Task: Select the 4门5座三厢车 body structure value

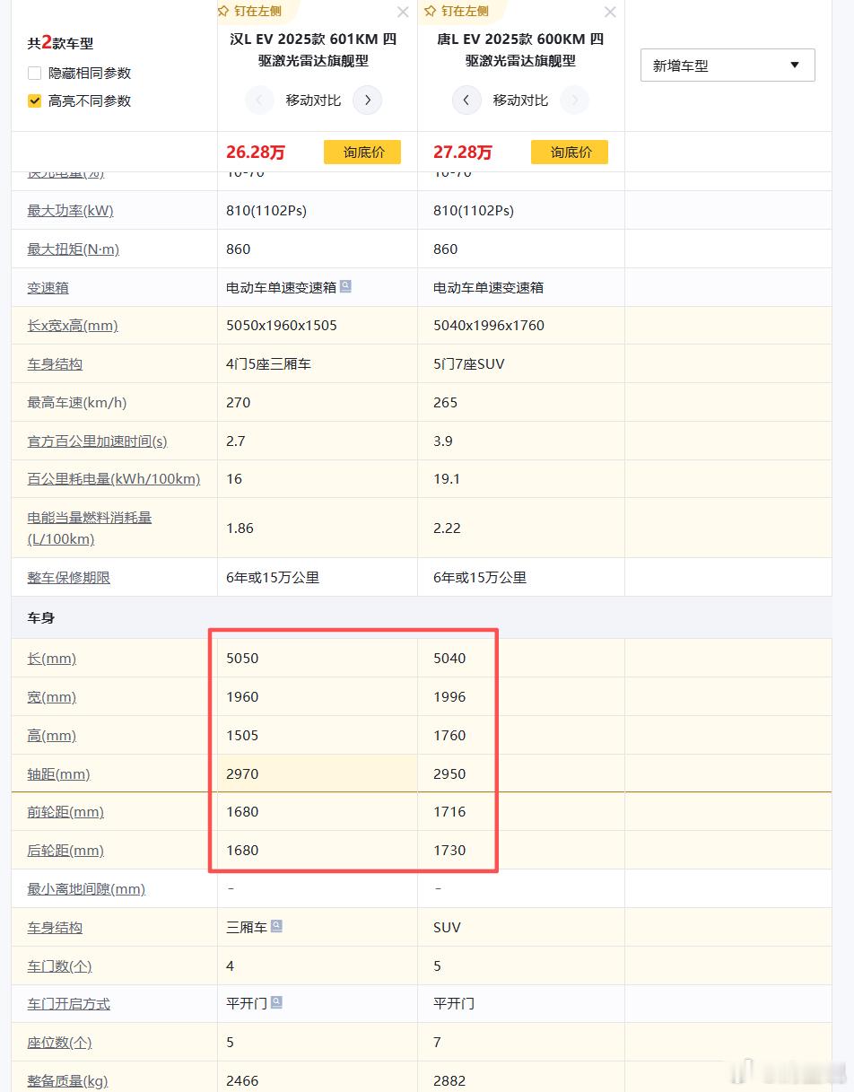Action: [268, 364]
